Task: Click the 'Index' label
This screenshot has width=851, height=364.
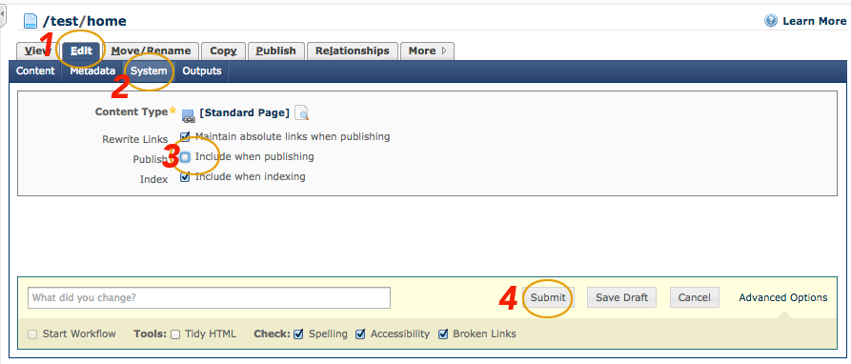Action: [154, 179]
